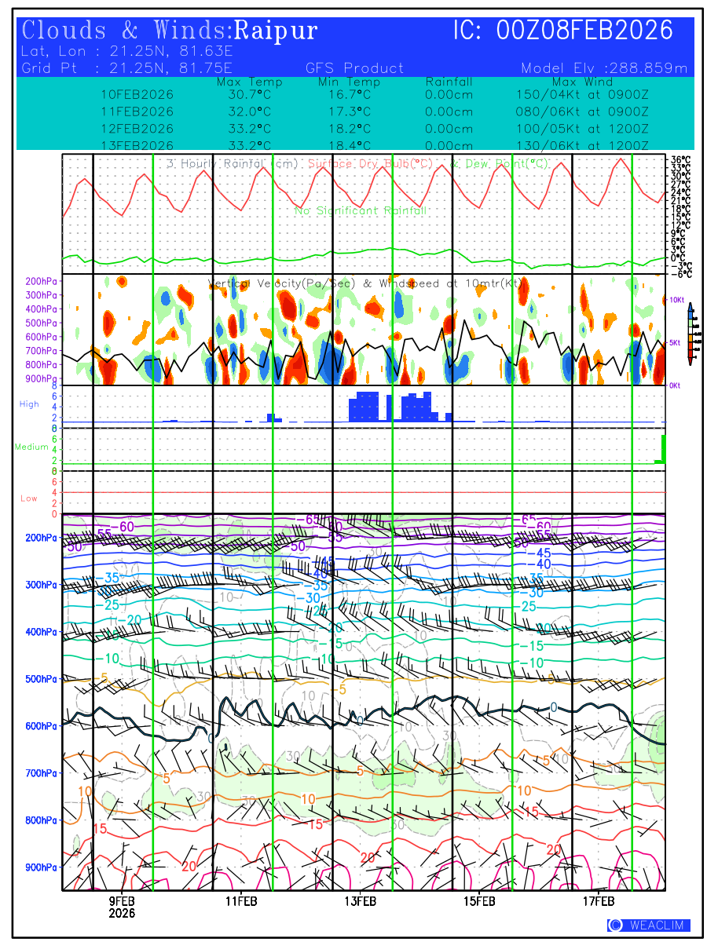The height and width of the screenshot is (942, 707).
Task: Select the 13FEB date axis label
Action: point(360,901)
